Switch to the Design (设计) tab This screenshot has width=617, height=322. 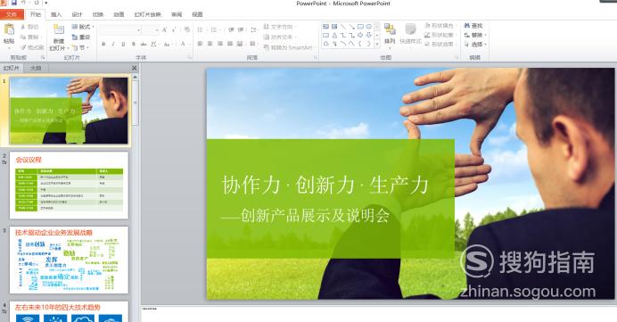pyautogui.click(x=77, y=14)
